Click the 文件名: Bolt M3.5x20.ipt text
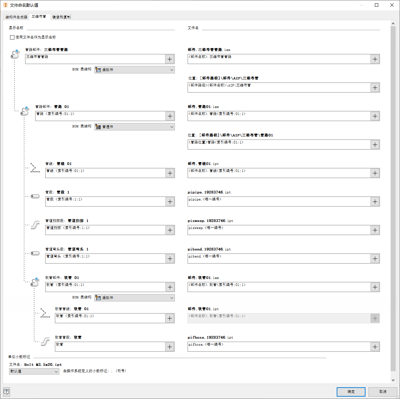This screenshot has width=400, height=399. pos(36,364)
